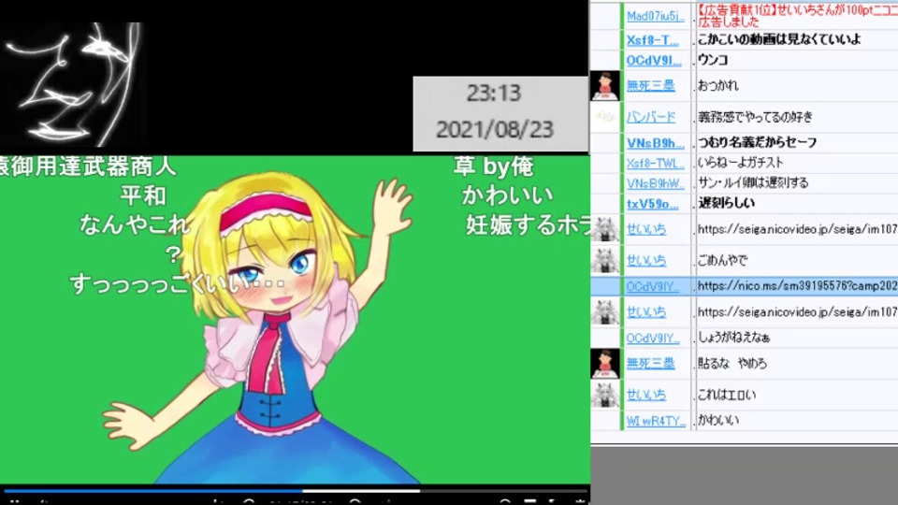Select comment こかこいの動画は見なくていいよ
This screenshot has height=505, width=898.
[x=779, y=39]
